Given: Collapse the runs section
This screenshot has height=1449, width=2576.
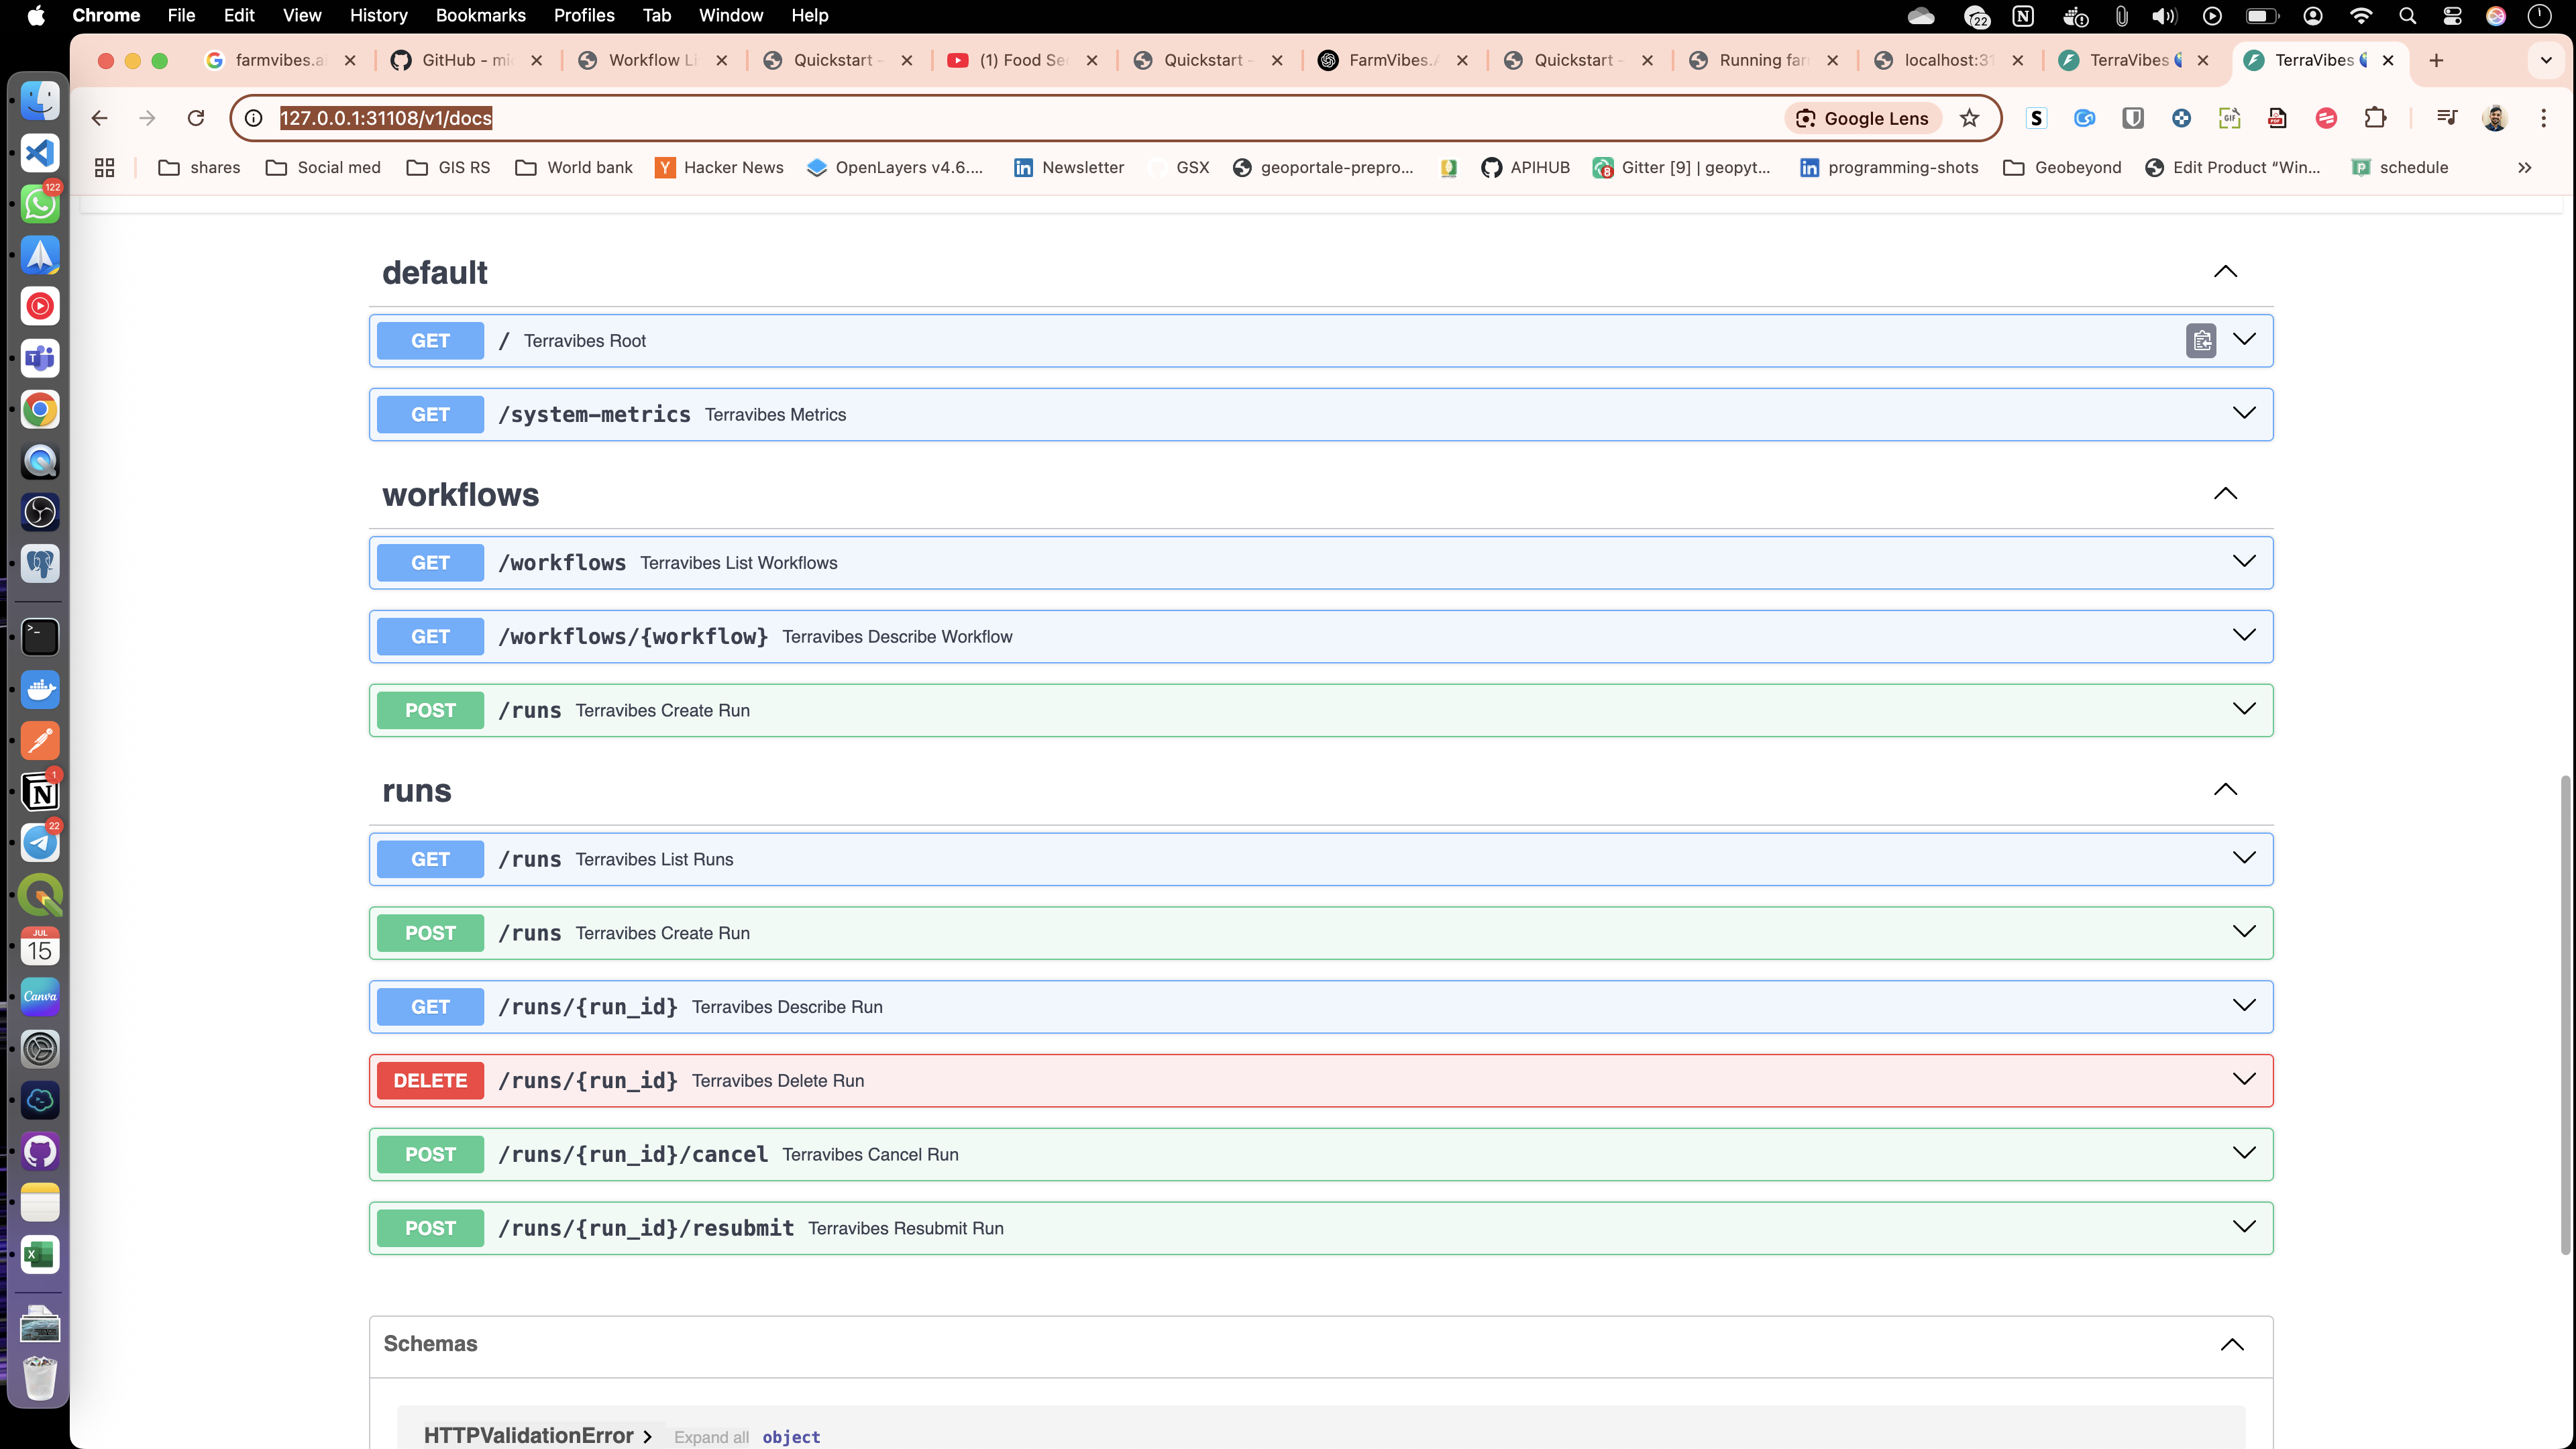Looking at the screenshot, I should tap(2225, 790).
